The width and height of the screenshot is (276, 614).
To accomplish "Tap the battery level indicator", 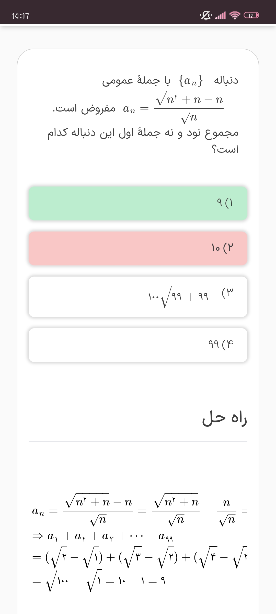I will pos(251,16).
